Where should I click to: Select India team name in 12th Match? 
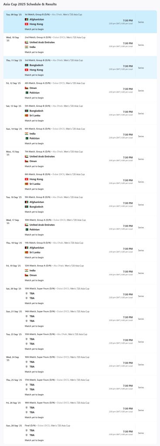32,270
